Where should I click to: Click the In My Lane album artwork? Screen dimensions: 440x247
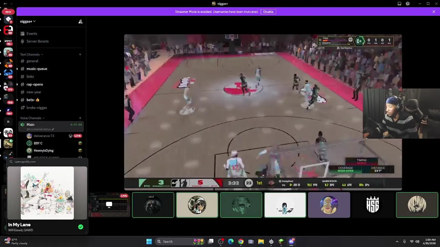[x=47, y=193]
